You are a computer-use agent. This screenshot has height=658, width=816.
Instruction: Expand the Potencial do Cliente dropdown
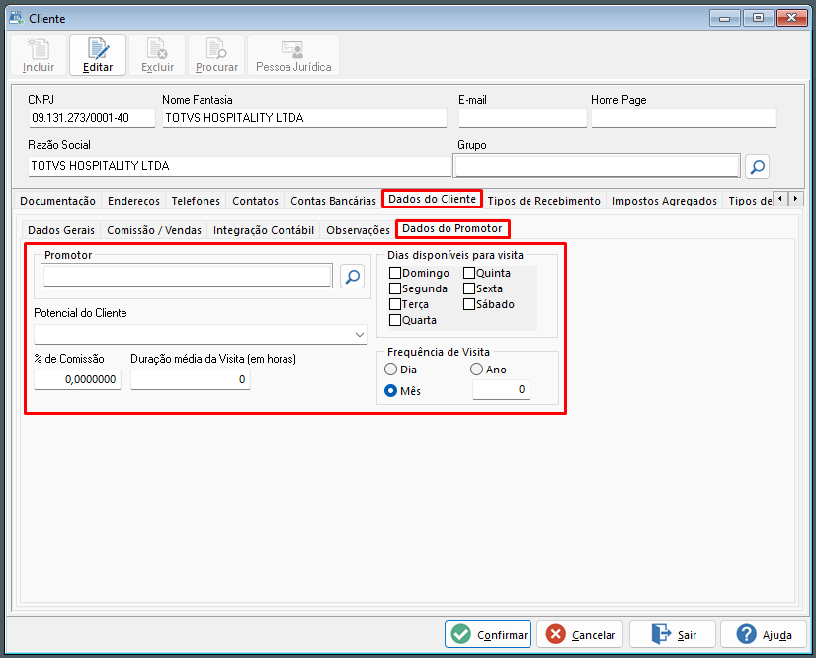point(359,335)
